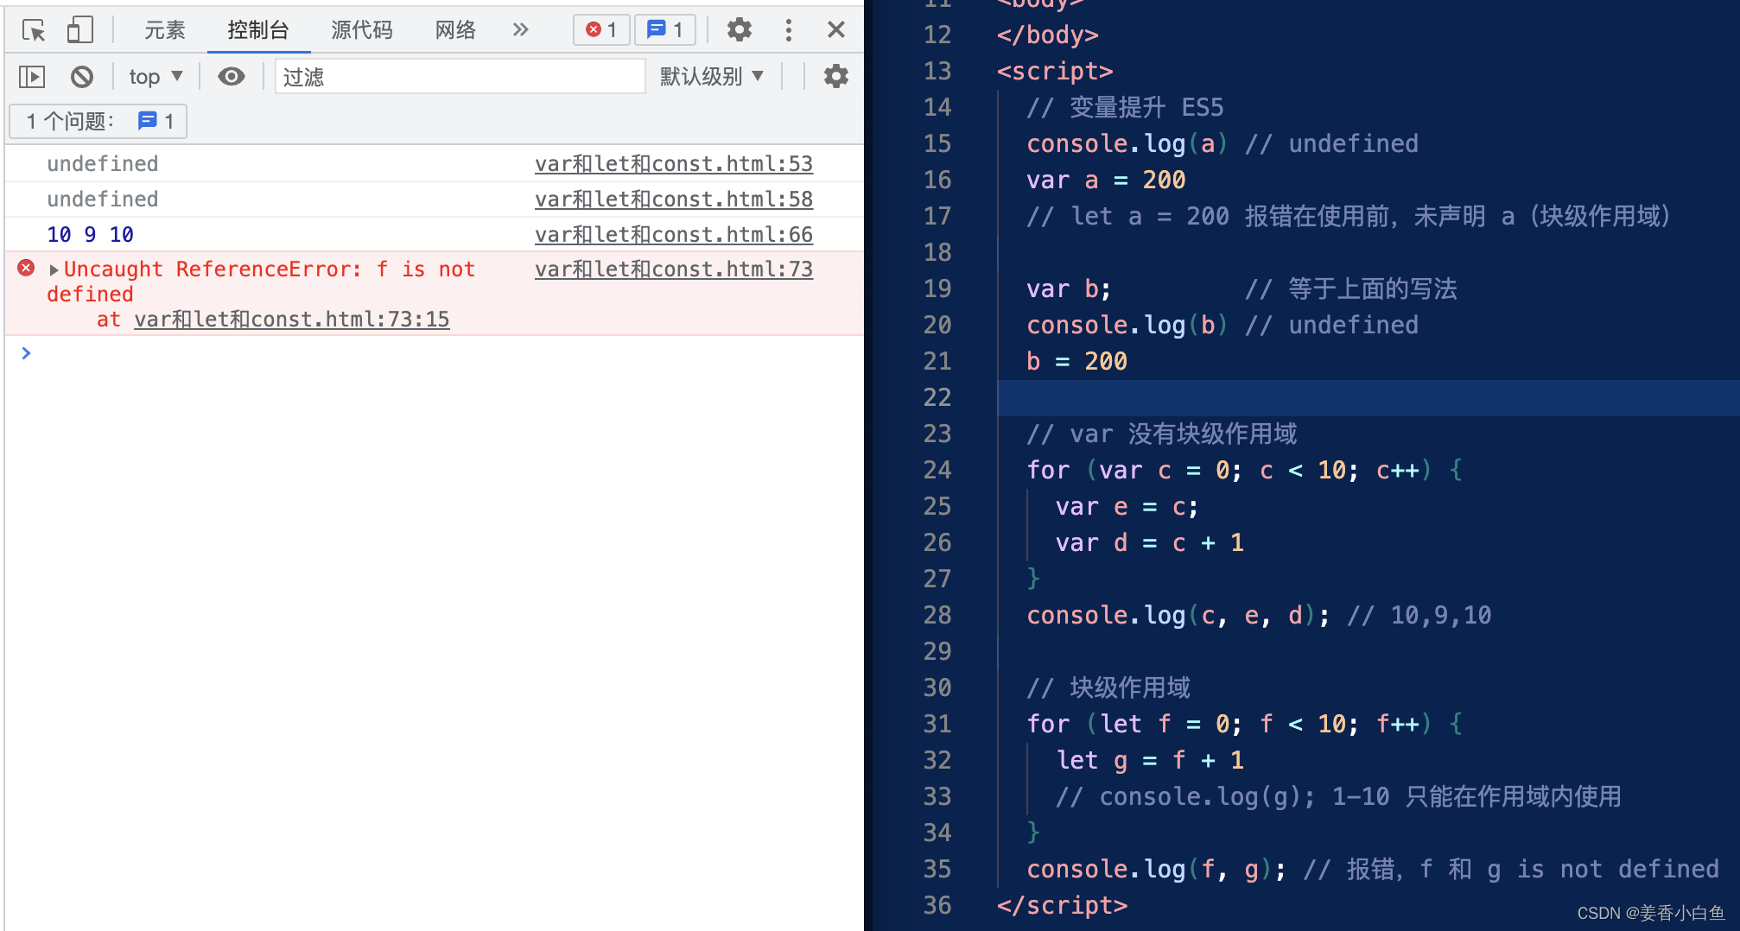The width and height of the screenshot is (1740, 931).
Task: Click '<script>' tag on line 13
Action: tap(1055, 71)
